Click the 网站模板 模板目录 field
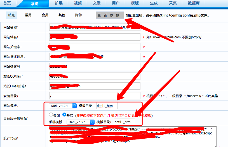This screenshot has width=228, height=147. 107,106
